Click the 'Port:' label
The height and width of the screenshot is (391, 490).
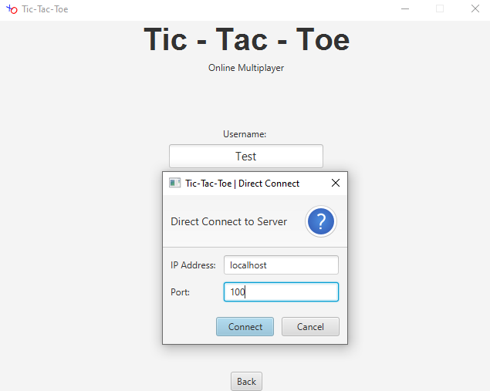[180, 292]
